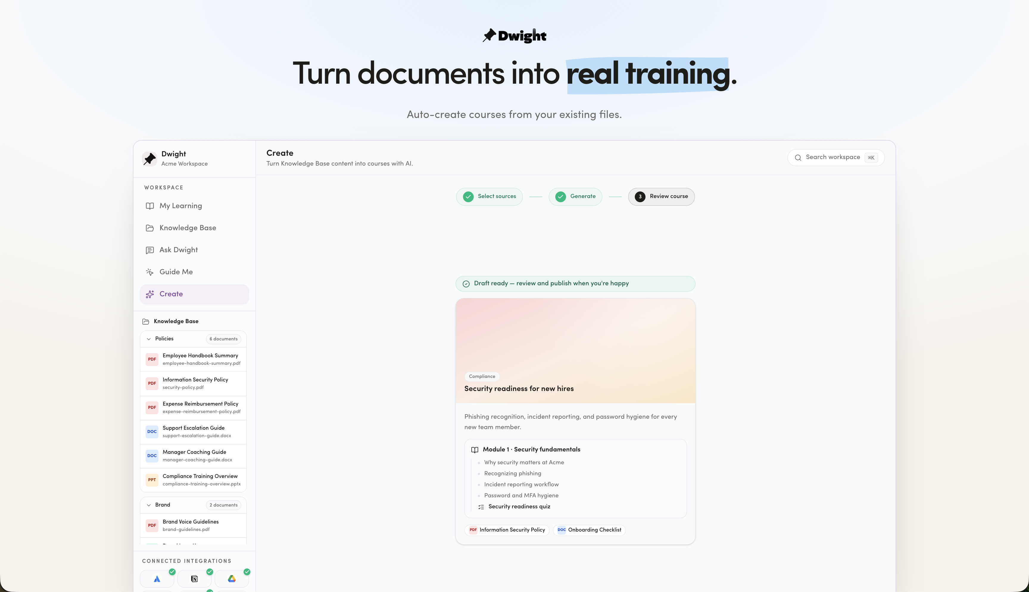This screenshot has height=592, width=1029.
Task: Select the Review course step
Action: click(662, 197)
